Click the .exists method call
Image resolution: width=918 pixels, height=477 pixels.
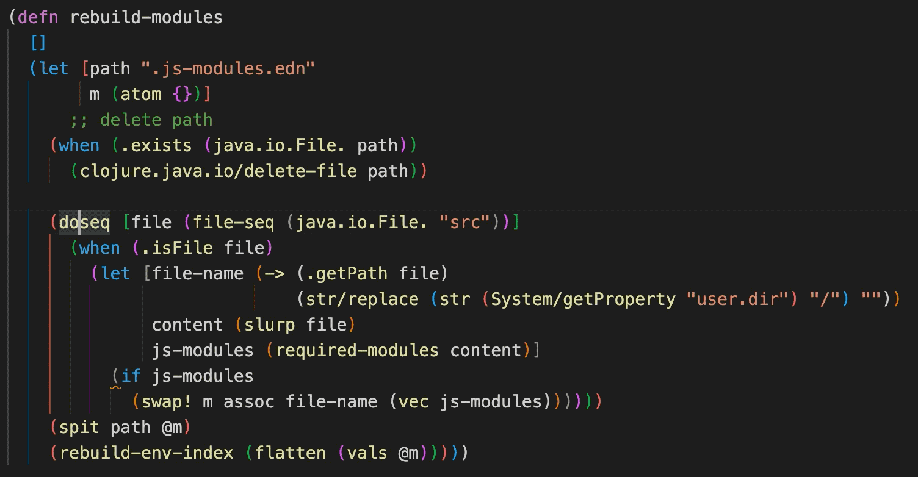[156, 145]
